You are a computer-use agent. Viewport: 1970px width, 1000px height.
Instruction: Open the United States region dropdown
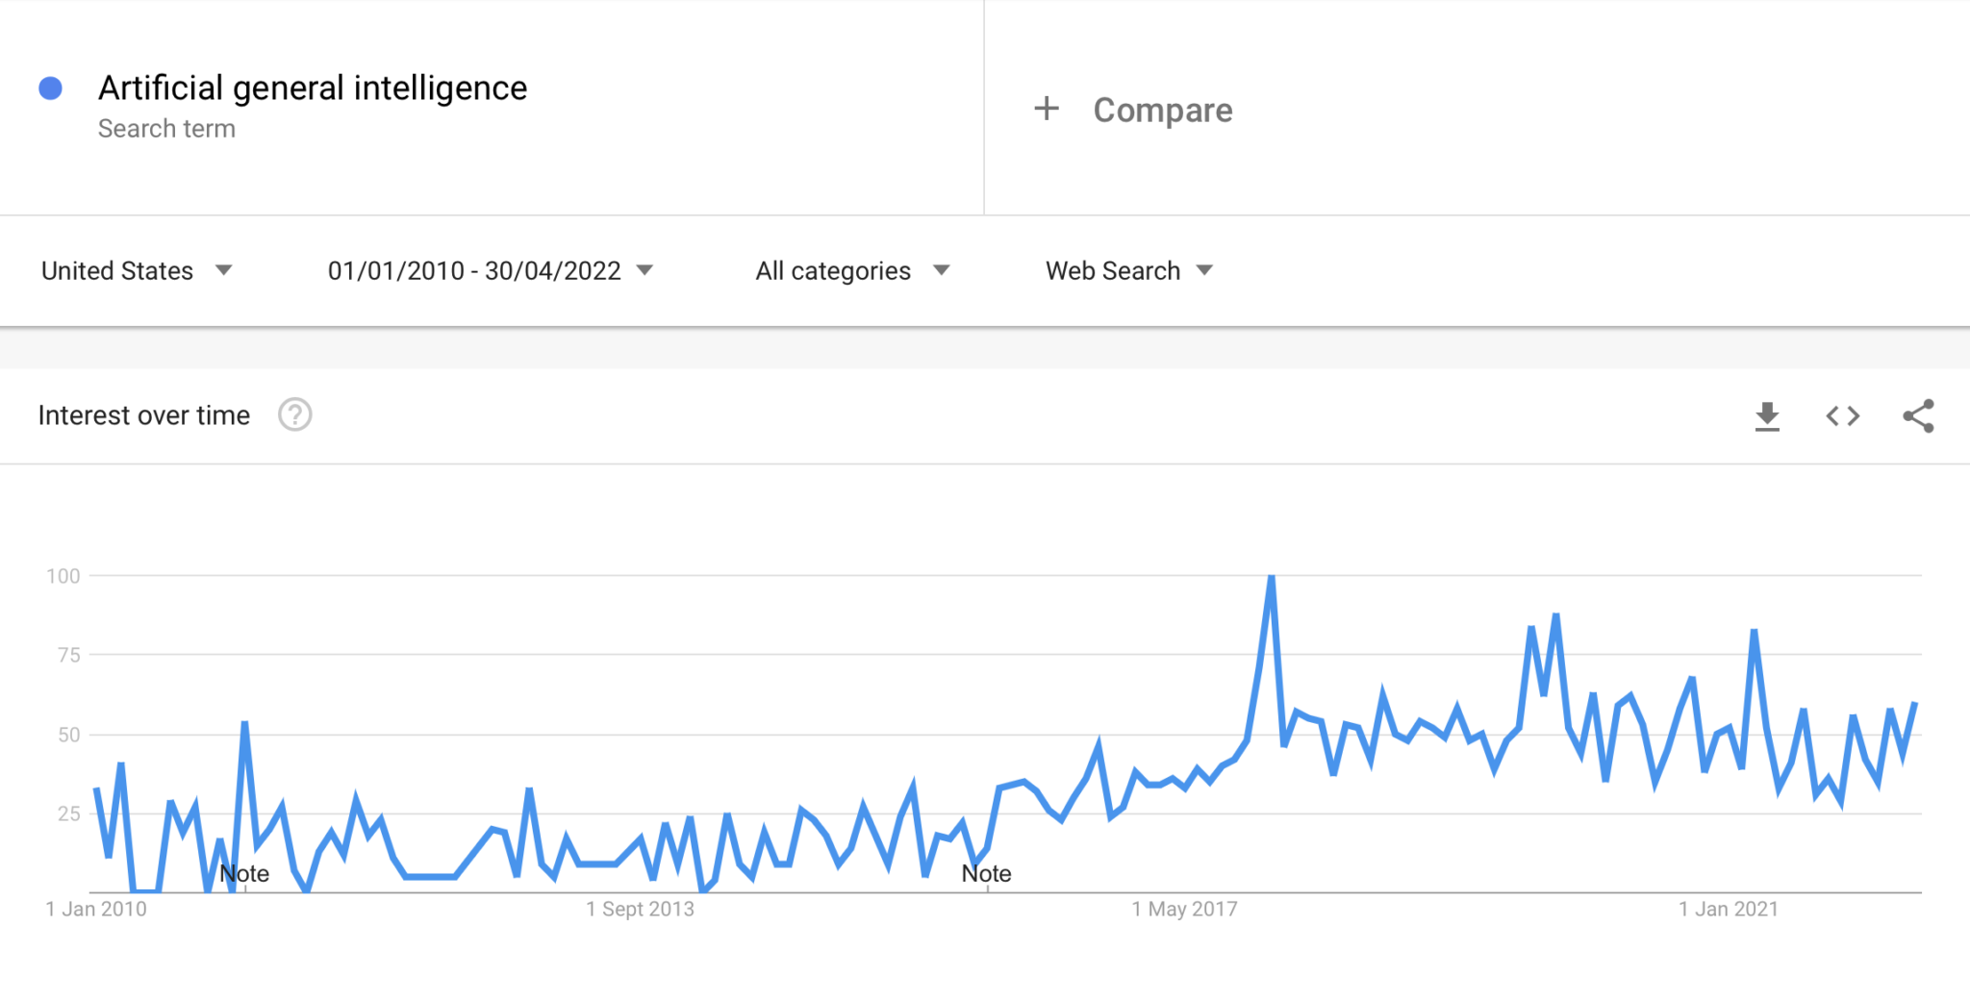[x=137, y=270]
